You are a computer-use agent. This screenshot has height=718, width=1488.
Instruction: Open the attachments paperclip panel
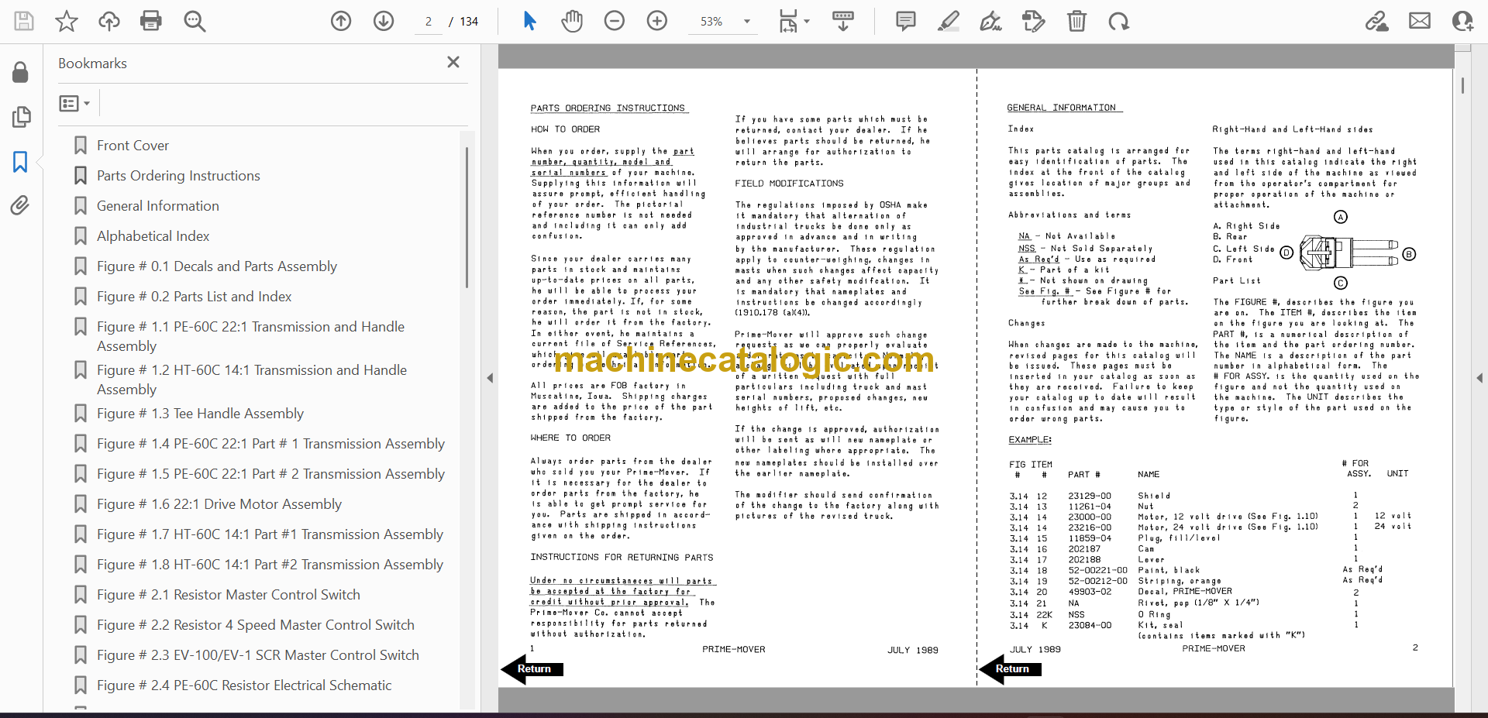pyautogui.click(x=20, y=205)
